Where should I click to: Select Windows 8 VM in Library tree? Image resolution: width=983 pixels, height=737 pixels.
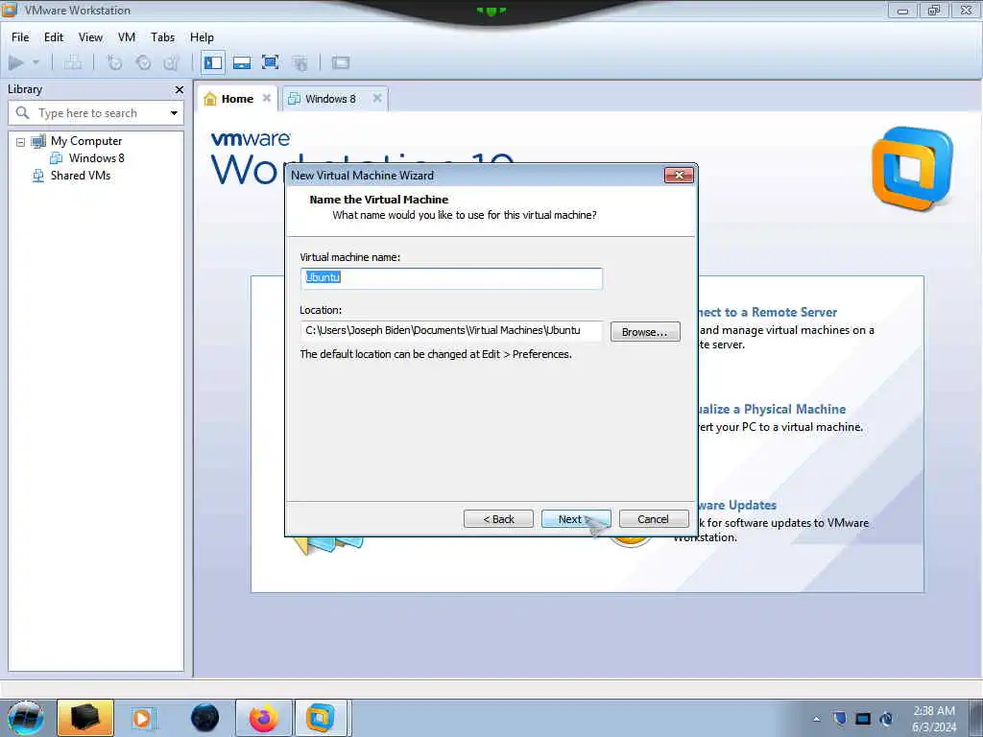pos(96,158)
